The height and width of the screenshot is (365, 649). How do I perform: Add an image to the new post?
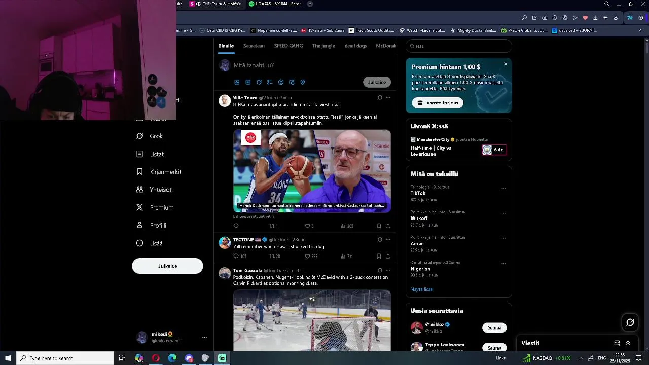point(237,82)
